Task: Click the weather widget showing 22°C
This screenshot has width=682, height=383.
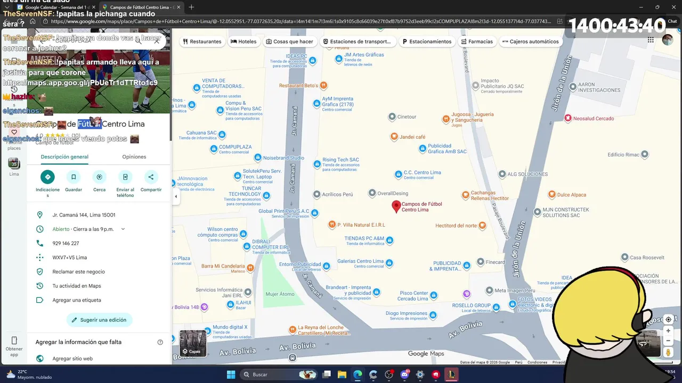Action: coord(29,374)
